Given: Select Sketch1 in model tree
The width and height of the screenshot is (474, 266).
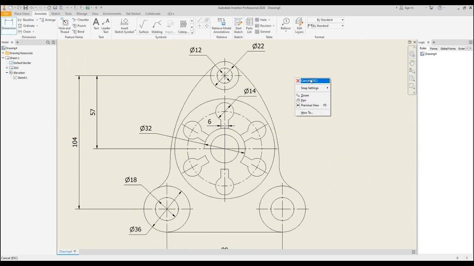Looking at the screenshot, I should [20, 78].
